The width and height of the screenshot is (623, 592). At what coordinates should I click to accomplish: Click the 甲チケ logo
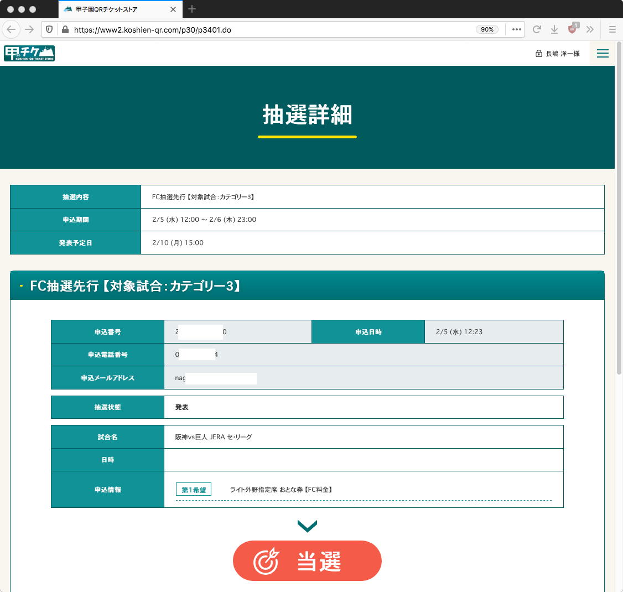(29, 53)
